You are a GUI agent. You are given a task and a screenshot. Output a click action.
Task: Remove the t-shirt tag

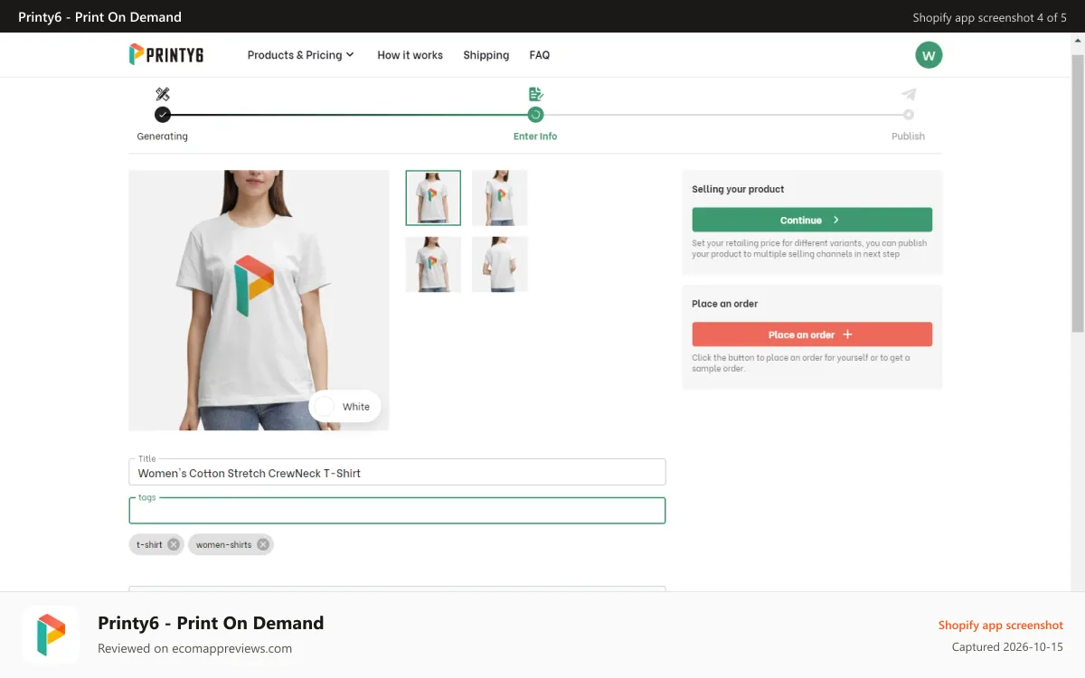[x=174, y=544]
